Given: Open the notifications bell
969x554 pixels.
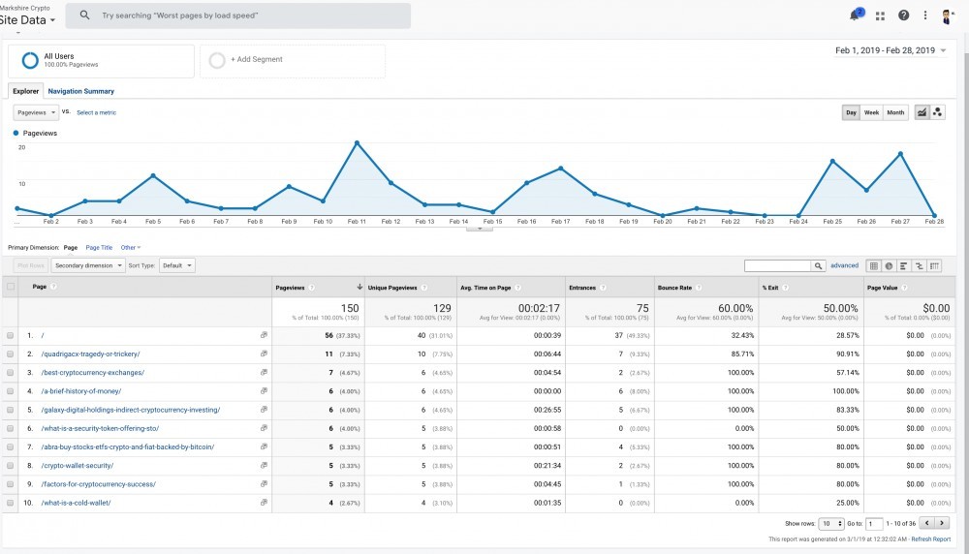Looking at the screenshot, I should tap(856, 15).
